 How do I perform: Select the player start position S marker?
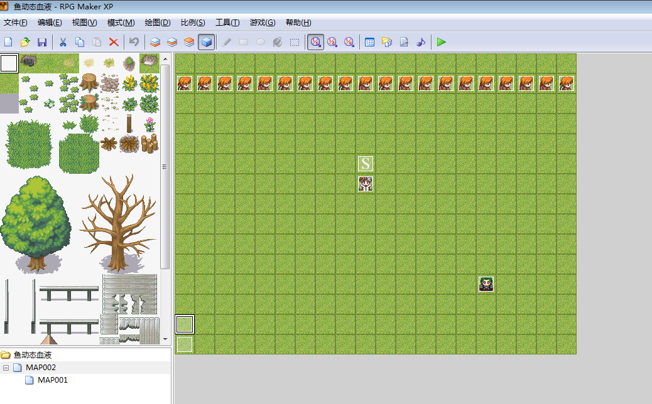[366, 164]
